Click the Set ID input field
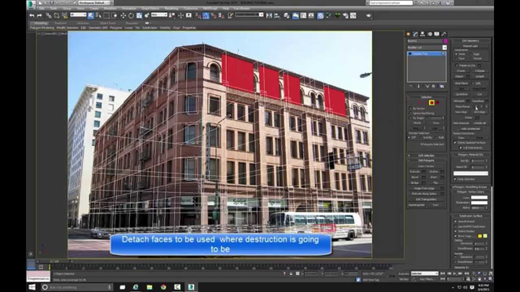 (x=478, y=161)
